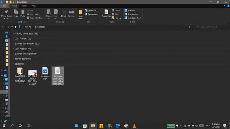Open Sticky Notes from the taskbar
Image resolution: width=230 pixels, height=129 pixels.
coord(101,126)
